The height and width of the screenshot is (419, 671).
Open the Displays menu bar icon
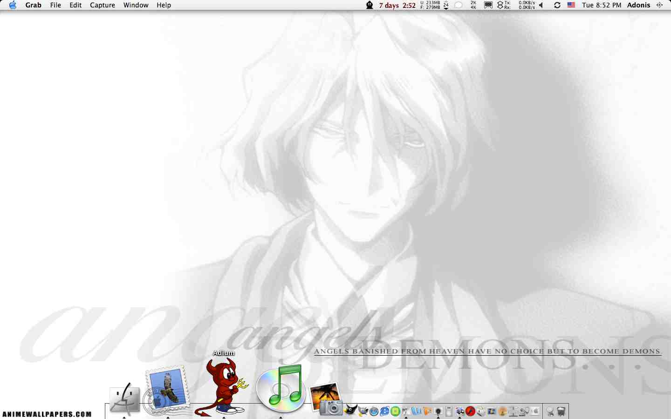point(488,5)
